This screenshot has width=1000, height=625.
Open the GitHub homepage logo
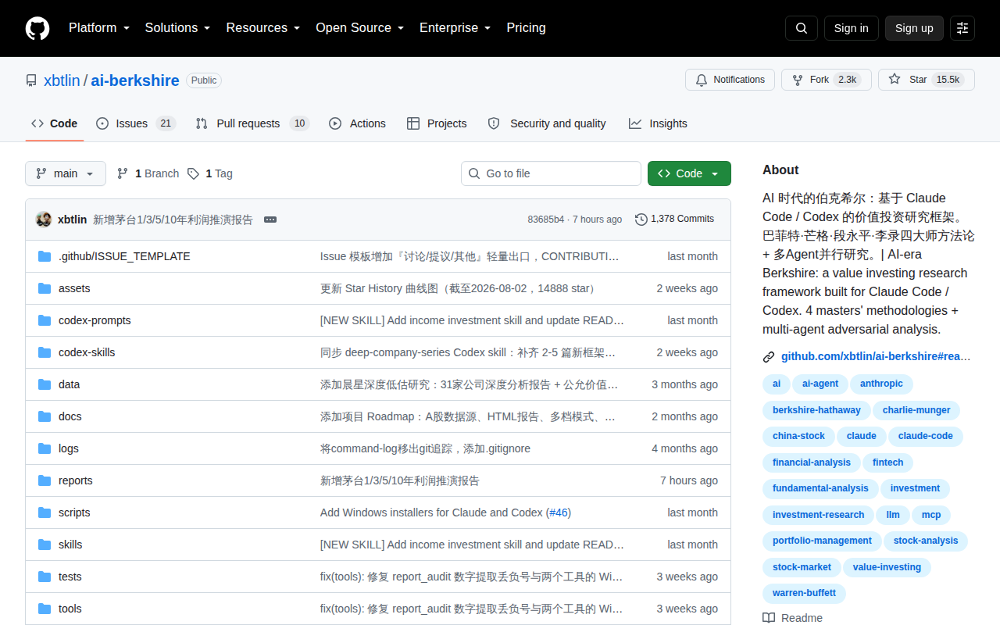click(x=37, y=28)
